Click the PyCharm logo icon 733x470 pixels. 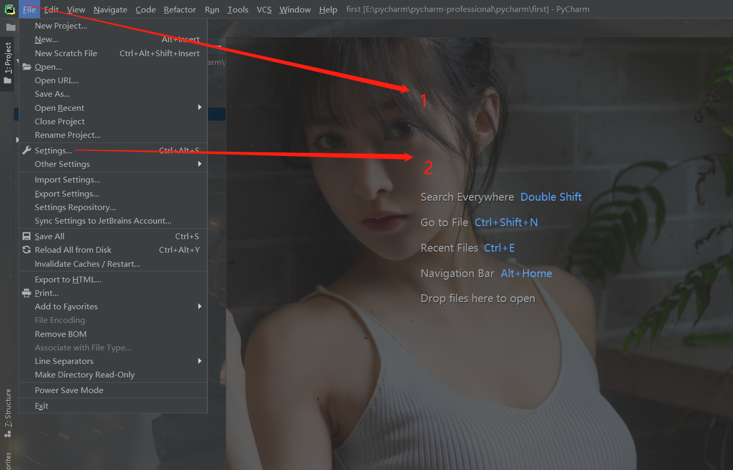(9, 9)
